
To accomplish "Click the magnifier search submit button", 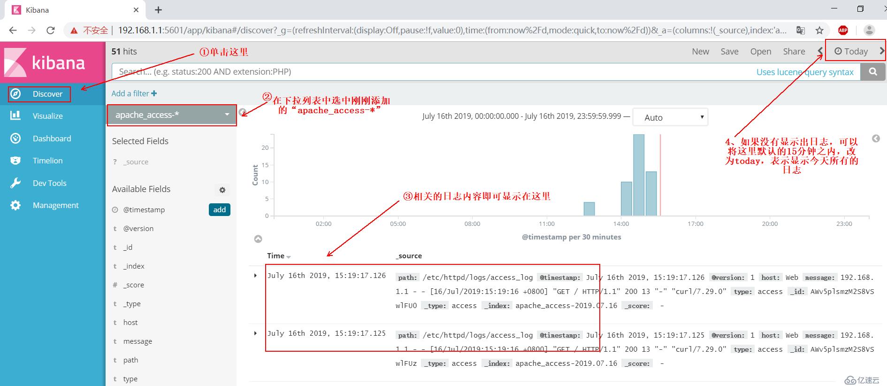I will click(x=873, y=72).
